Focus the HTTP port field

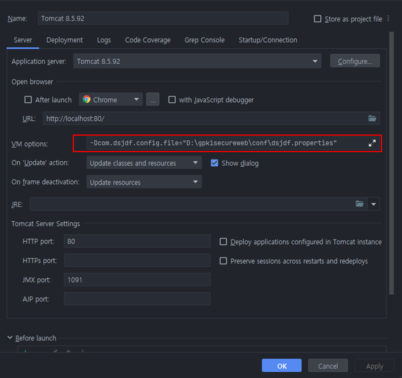tap(137, 241)
